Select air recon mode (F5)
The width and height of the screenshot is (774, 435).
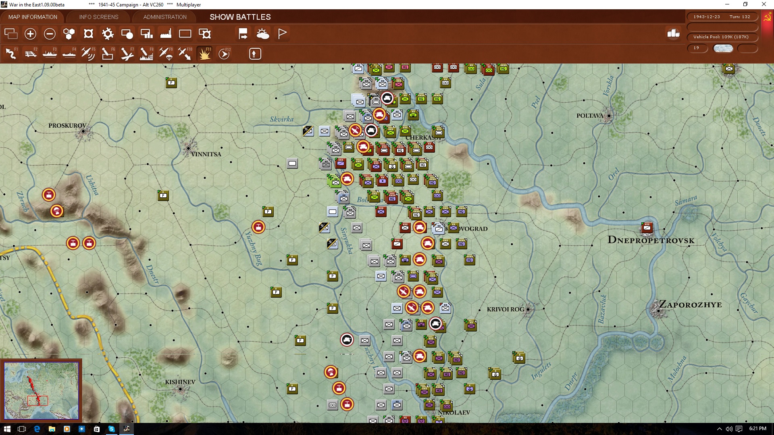[x=88, y=54]
